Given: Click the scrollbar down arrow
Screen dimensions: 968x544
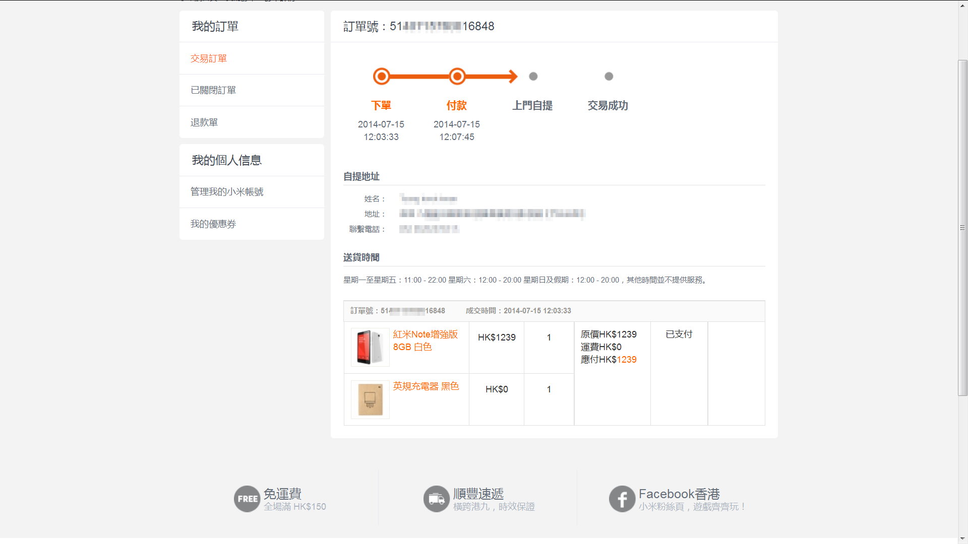Looking at the screenshot, I should 963,539.
